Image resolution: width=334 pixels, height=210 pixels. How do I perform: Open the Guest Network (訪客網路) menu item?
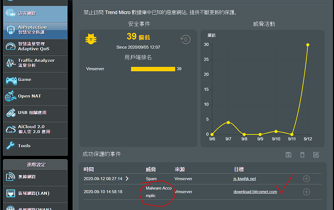(x=35, y=14)
